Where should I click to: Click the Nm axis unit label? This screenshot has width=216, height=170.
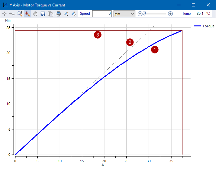tap(8, 20)
